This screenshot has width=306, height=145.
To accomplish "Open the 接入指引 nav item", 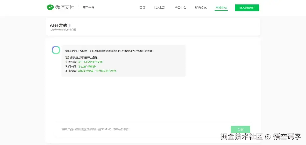I will [160, 8].
